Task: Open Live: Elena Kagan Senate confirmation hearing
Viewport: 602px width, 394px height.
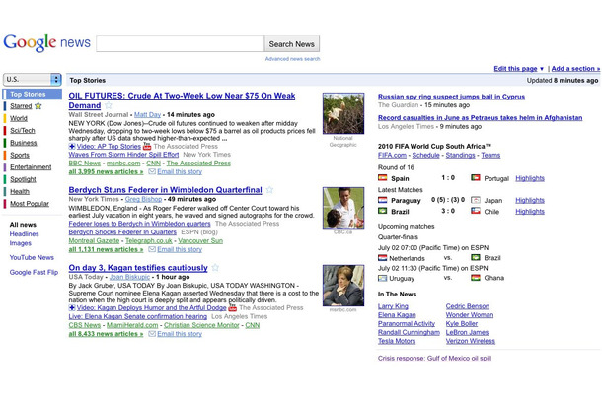Action: click(138, 316)
